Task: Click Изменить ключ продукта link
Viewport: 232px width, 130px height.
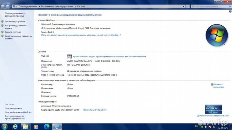Action: pyautogui.click(x=94, y=110)
